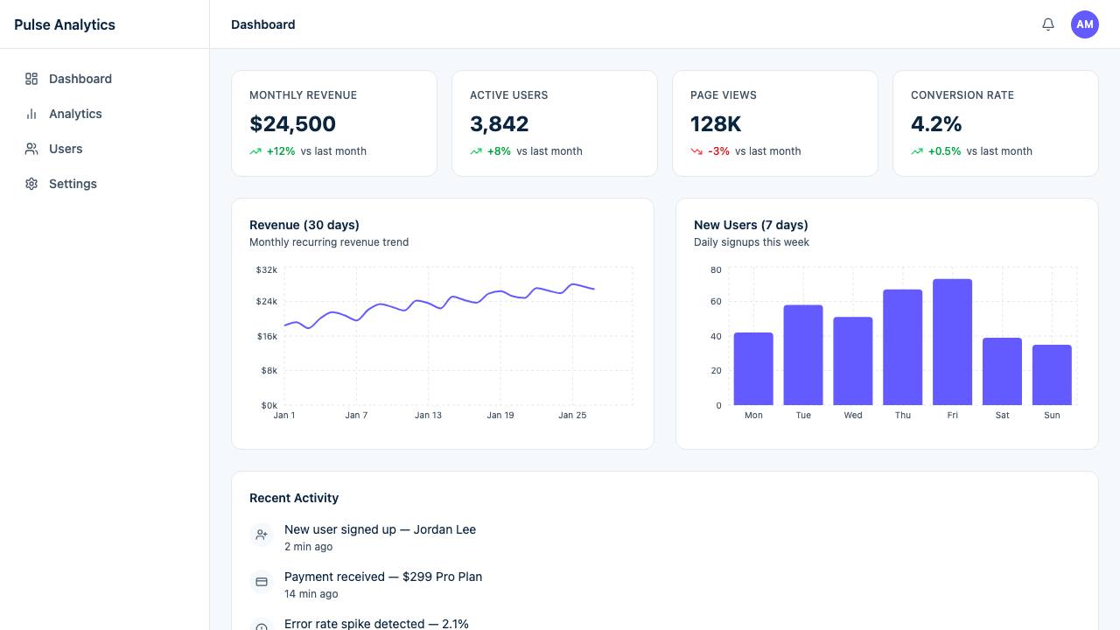Click the Jan 13 axis label
The width and height of the screenshot is (1120, 630).
[428, 415]
